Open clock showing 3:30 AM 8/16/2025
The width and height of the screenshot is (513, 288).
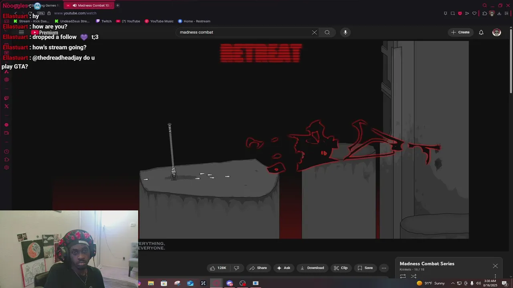(490, 283)
